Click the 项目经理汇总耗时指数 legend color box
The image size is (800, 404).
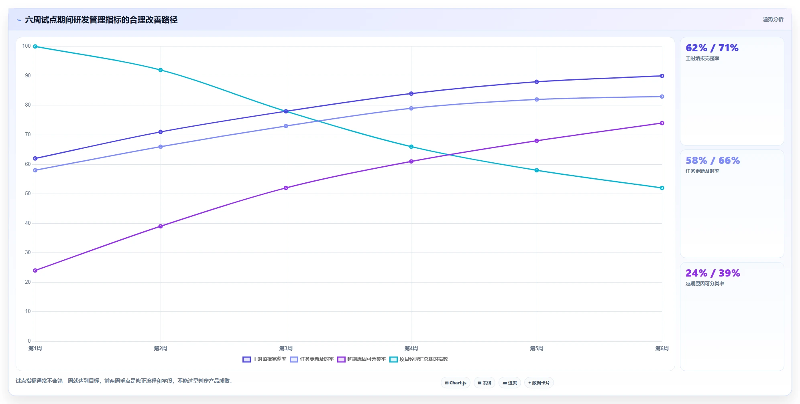tap(393, 359)
